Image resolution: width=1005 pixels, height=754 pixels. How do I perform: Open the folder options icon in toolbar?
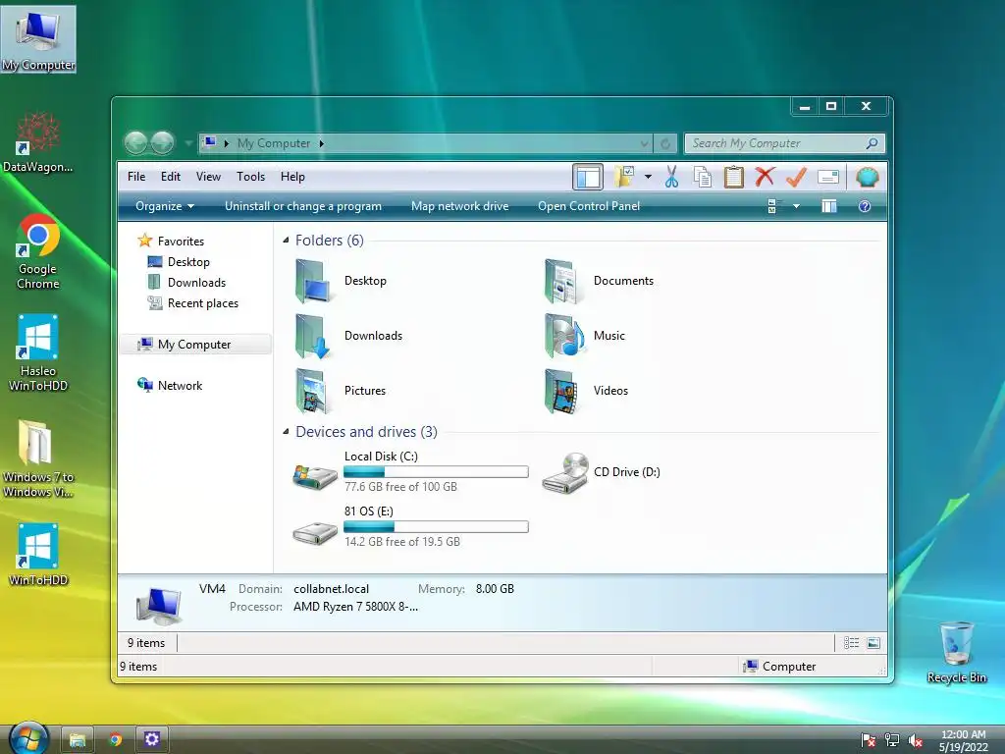(x=624, y=177)
